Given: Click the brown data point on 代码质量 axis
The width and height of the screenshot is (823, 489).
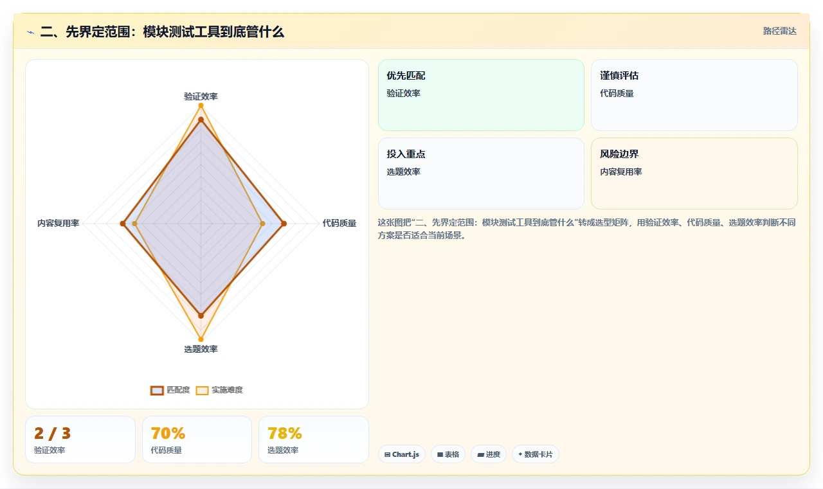Looking at the screenshot, I should [x=284, y=224].
